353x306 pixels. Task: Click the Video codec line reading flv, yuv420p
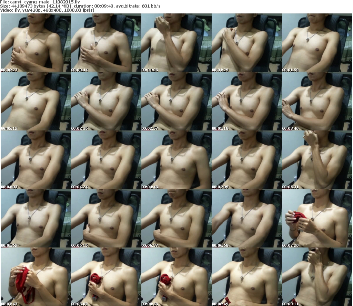coord(47,10)
